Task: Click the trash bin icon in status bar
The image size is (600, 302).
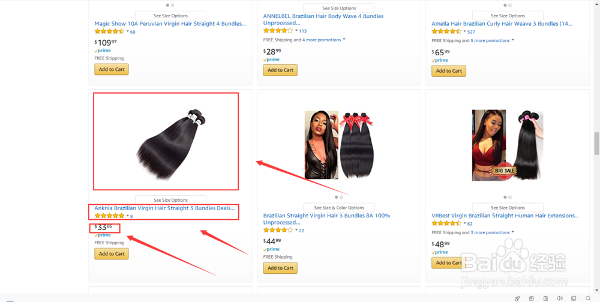Action: 545,298
